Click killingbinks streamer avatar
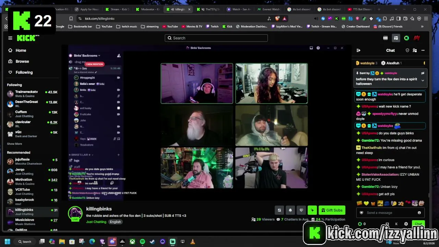The image size is (439, 247). pyautogui.click(x=75, y=214)
